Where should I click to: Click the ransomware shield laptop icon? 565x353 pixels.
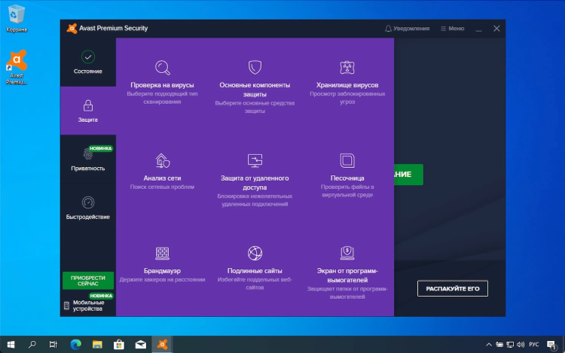point(347,253)
